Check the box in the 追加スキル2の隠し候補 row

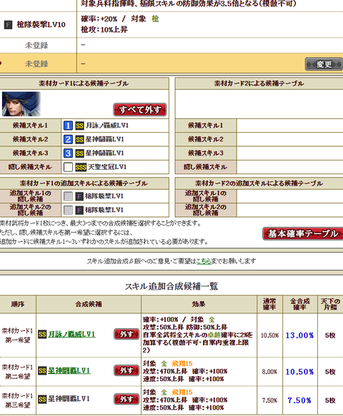[68, 210]
